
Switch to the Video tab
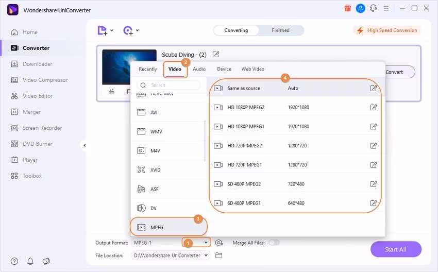coord(175,69)
